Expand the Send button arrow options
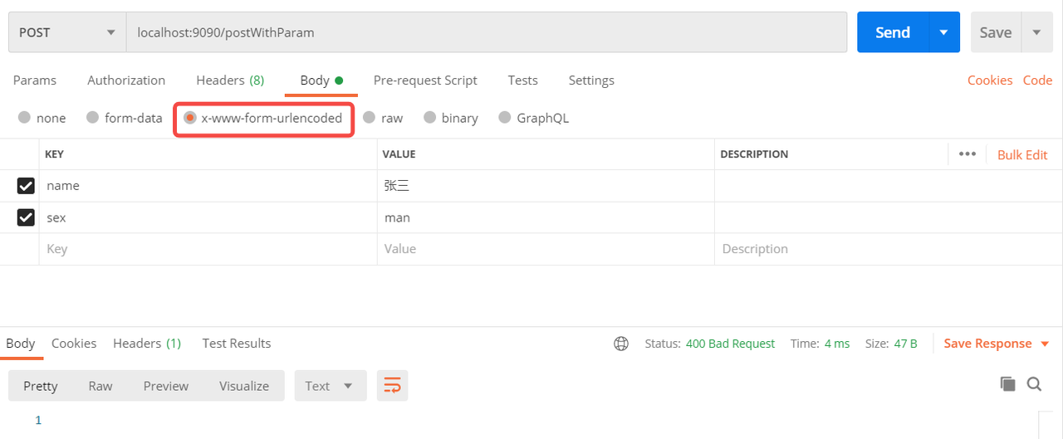 point(943,32)
